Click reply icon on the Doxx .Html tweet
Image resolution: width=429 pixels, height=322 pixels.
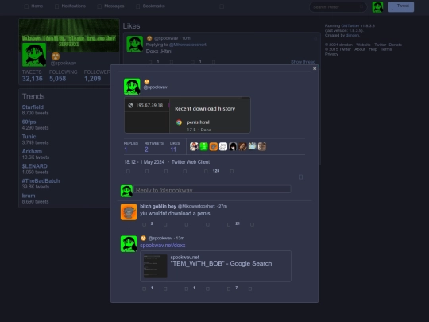pyautogui.click(x=150, y=62)
